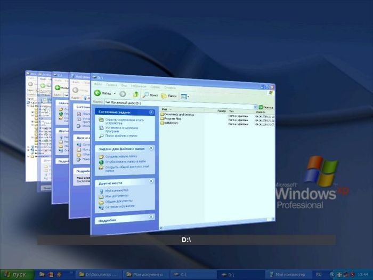
Task: Click Установка и удаление программ link
Action: click(x=121, y=129)
